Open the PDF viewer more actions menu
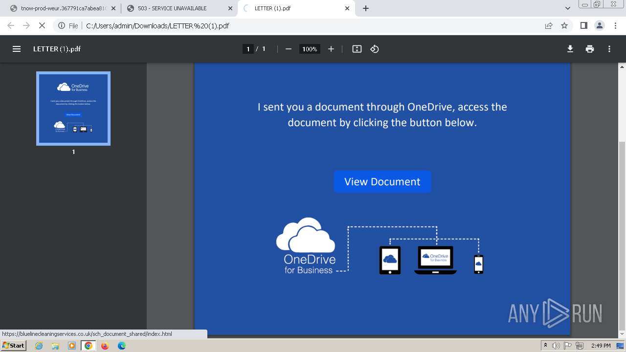This screenshot has width=626, height=352. click(609, 49)
